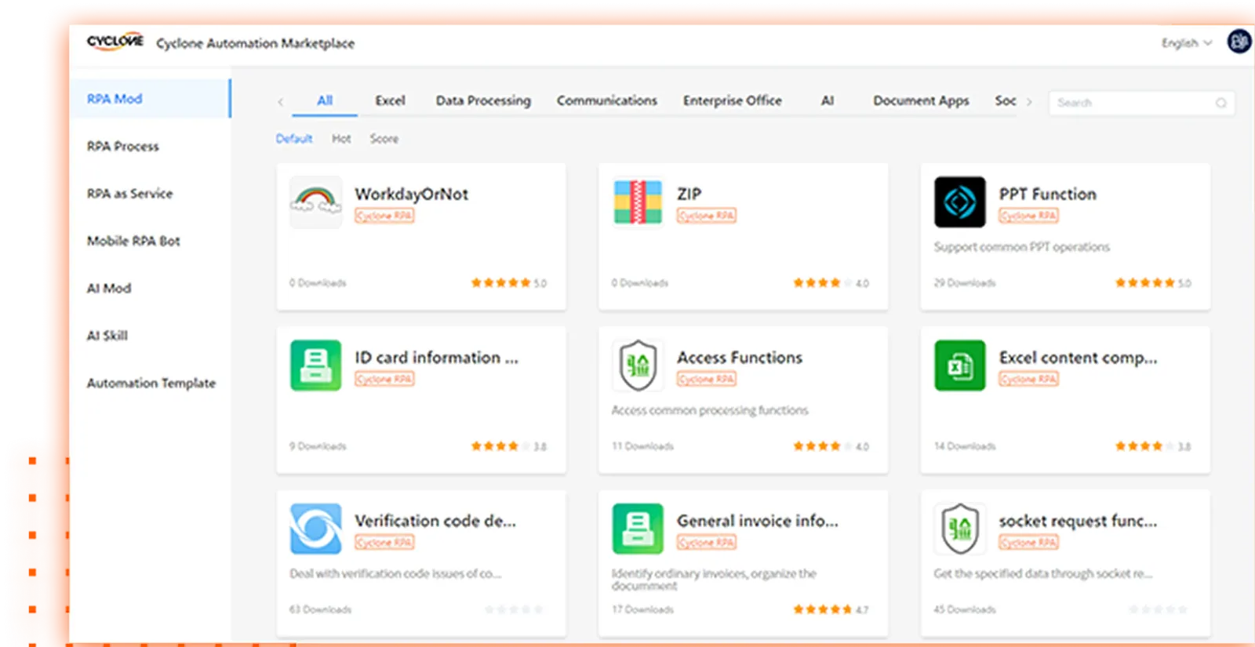Click the Cyclone RPA tag under PPT Function
1255x647 pixels.
click(x=1028, y=216)
